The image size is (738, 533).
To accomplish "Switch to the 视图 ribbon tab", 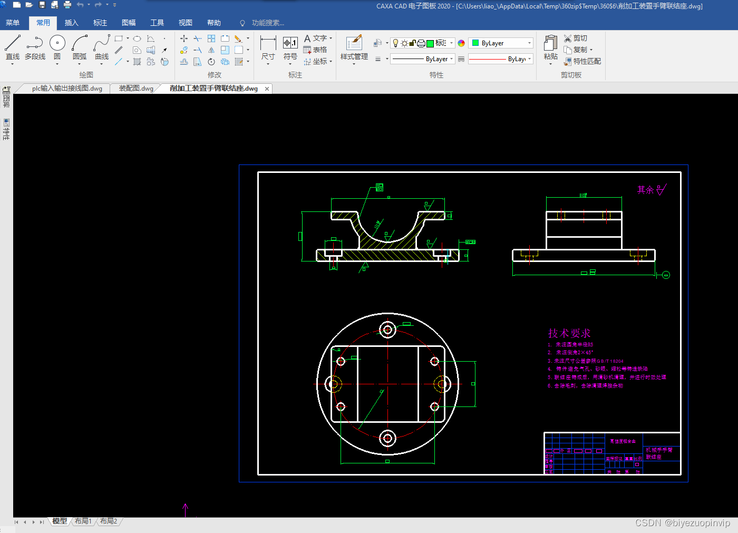I will 186,23.
